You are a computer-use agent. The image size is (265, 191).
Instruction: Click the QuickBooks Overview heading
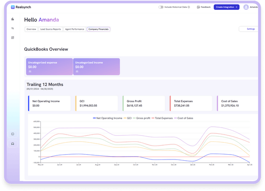tap(46, 49)
